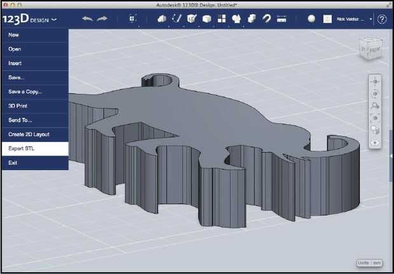Image resolution: width=394 pixels, height=274 pixels.
Task: Select the Orbit navigation tool
Action: point(375,94)
